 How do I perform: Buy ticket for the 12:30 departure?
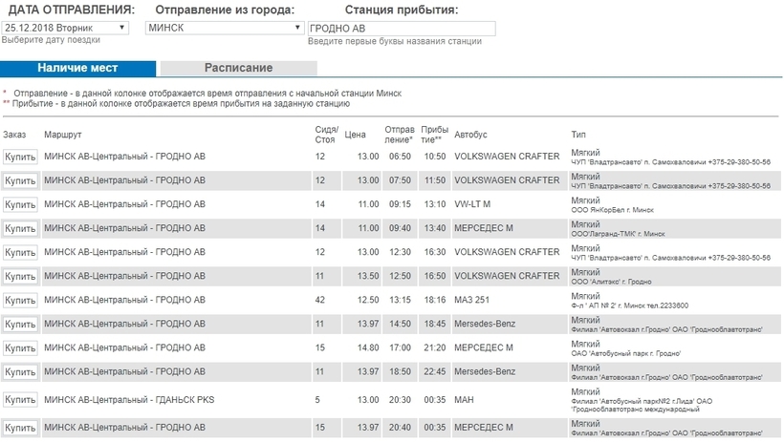[20, 253]
